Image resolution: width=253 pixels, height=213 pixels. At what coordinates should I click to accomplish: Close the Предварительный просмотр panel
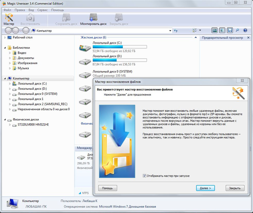click(x=248, y=37)
